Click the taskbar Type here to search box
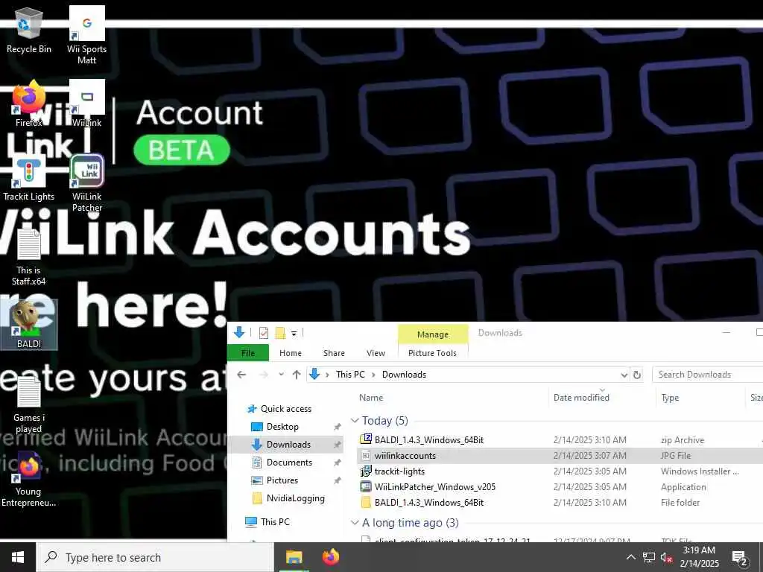This screenshot has height=572, width=763. (155, 557)
